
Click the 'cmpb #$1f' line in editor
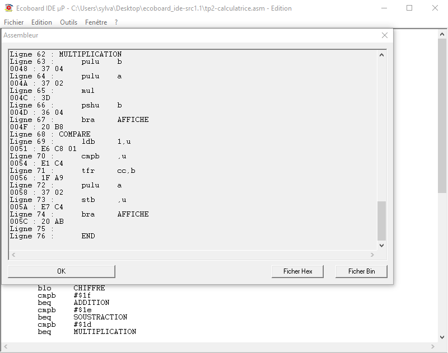[x=64, y=295]
